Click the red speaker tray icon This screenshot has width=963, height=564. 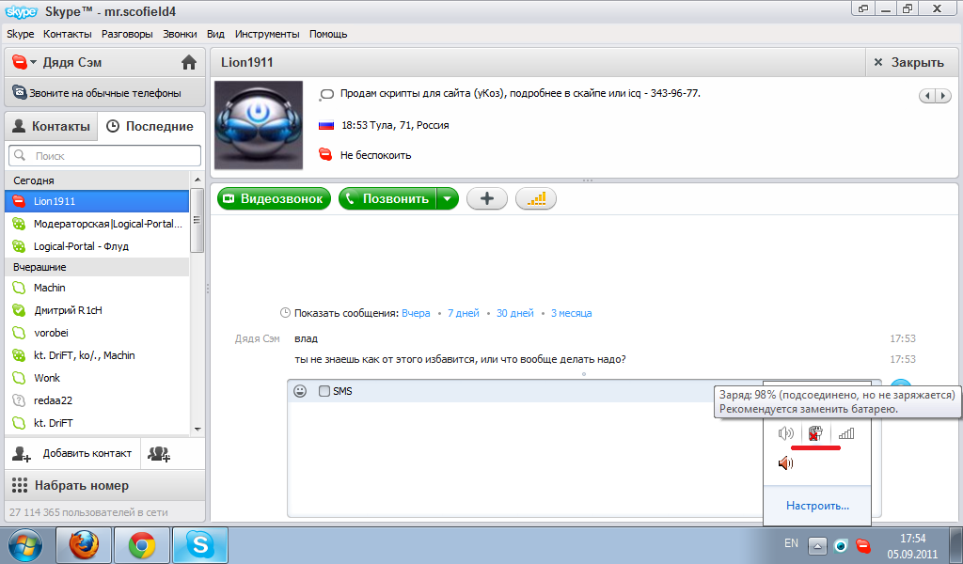785,462
